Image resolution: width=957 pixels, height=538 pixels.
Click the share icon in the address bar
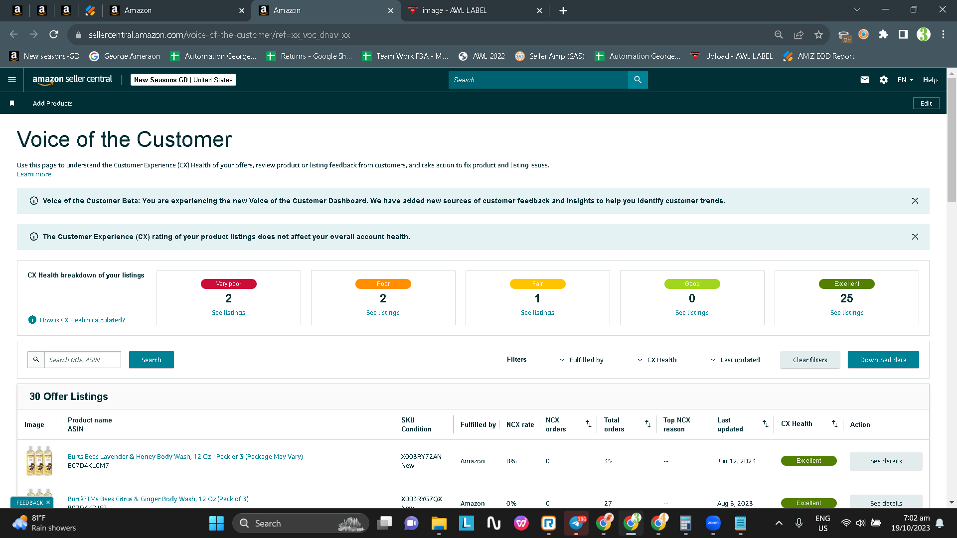[x=798, y=34]
